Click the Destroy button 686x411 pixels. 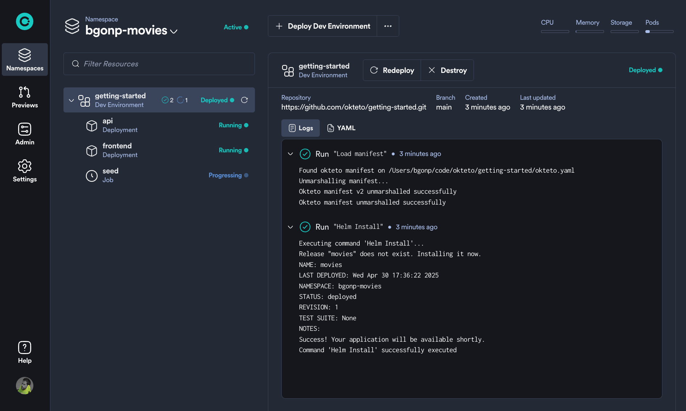click(447, 70)
